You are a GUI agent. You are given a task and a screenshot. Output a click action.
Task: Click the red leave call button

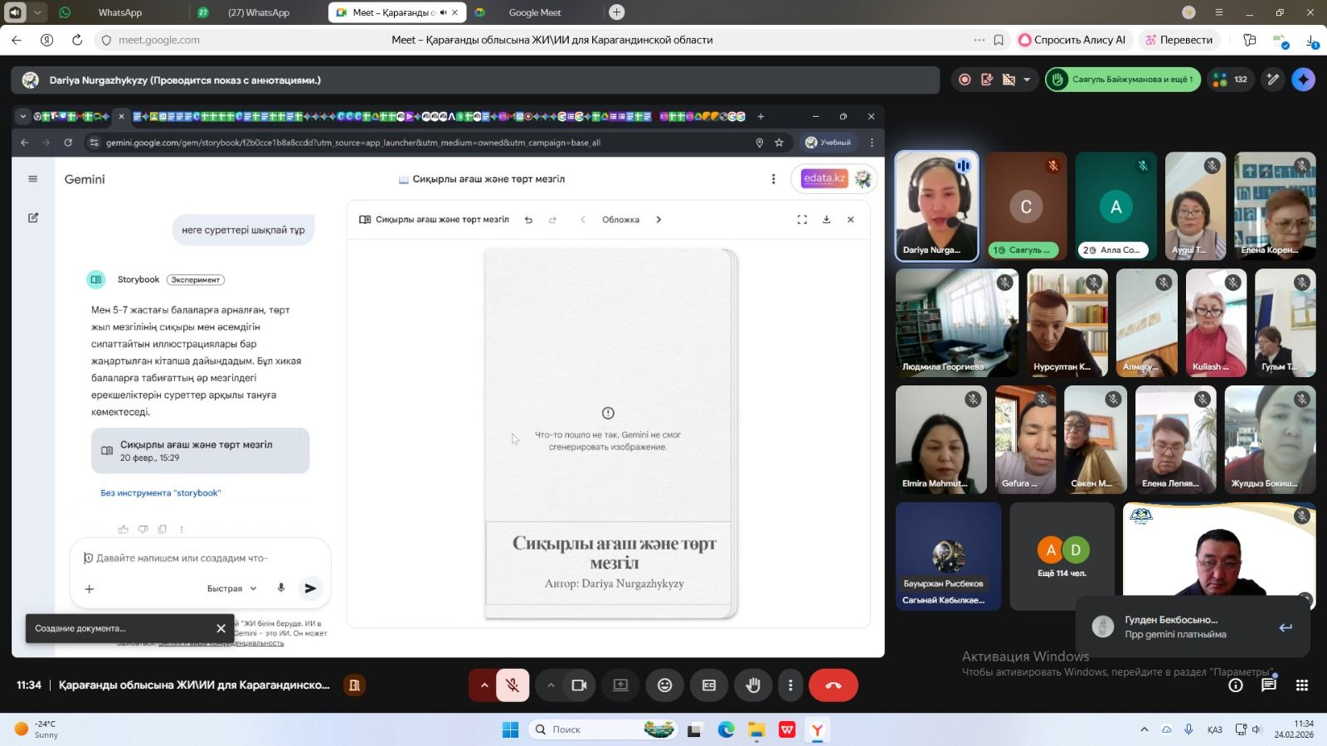coord(833,685)
